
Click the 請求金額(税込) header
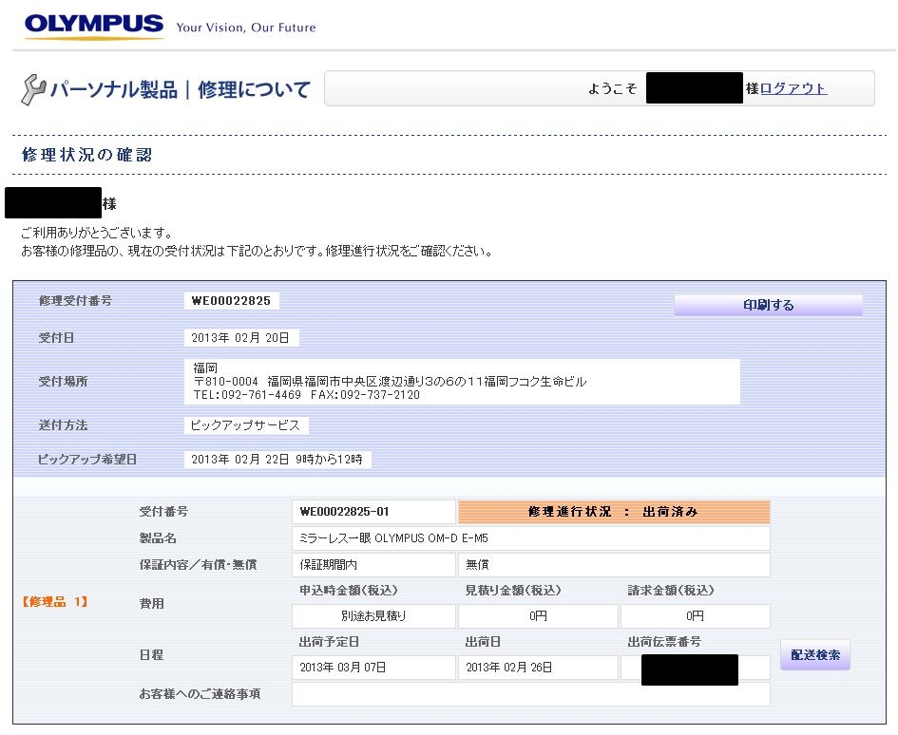point(671,590)
